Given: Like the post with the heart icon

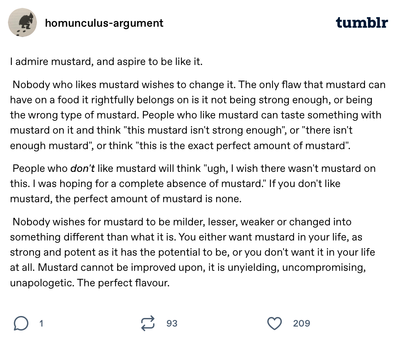Looking at the screenshot, I should [274, 324].
